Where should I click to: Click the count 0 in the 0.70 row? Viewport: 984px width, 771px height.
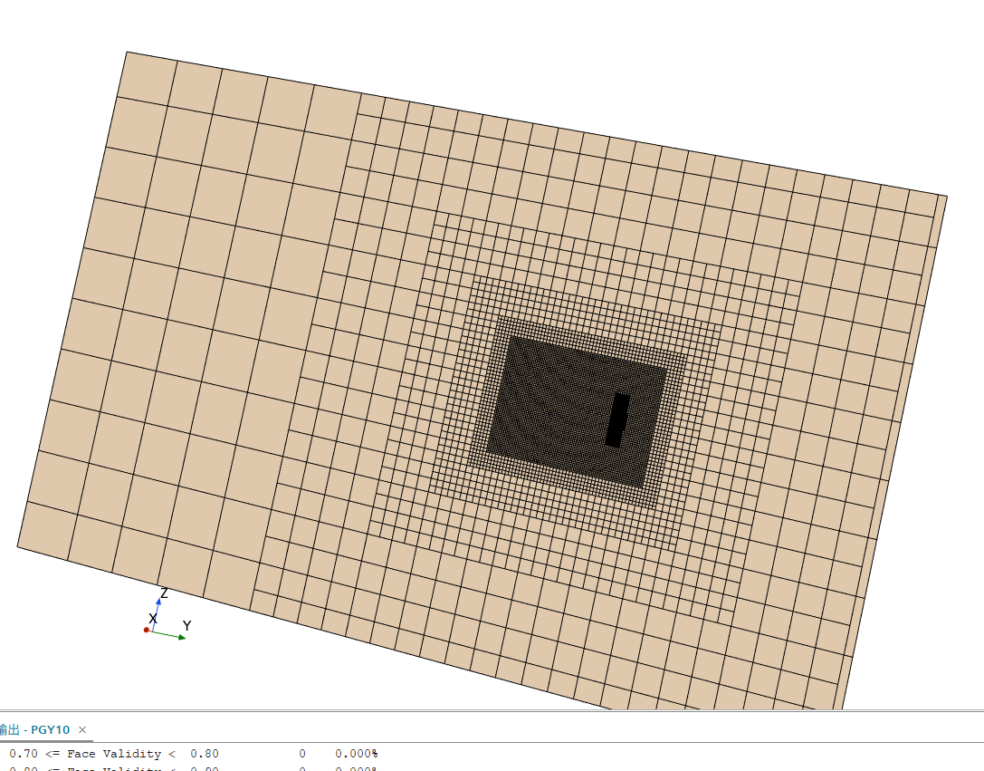point(301,754)
